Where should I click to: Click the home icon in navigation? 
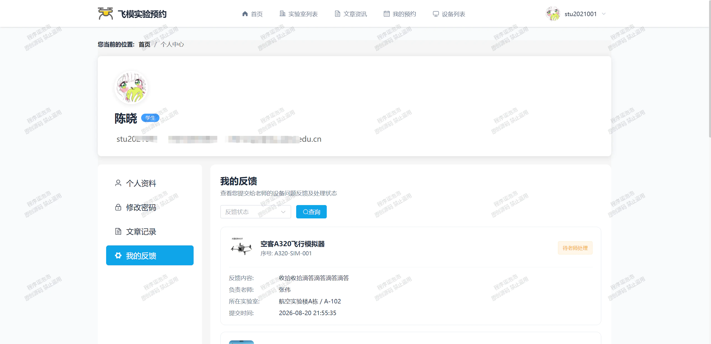[x=245, y=14]
